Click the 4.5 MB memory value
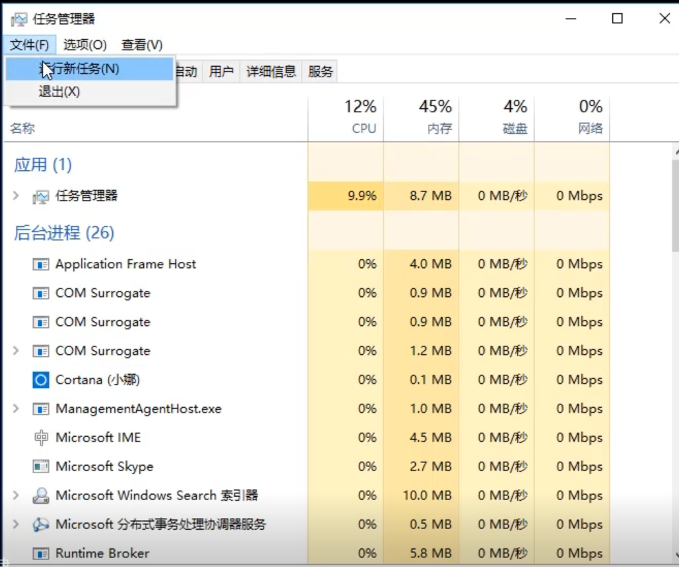Viewport: 679px width, 567px height. 430,437
